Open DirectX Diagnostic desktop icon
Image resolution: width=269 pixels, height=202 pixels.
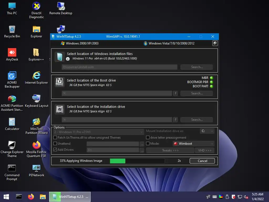coord(36,10)
